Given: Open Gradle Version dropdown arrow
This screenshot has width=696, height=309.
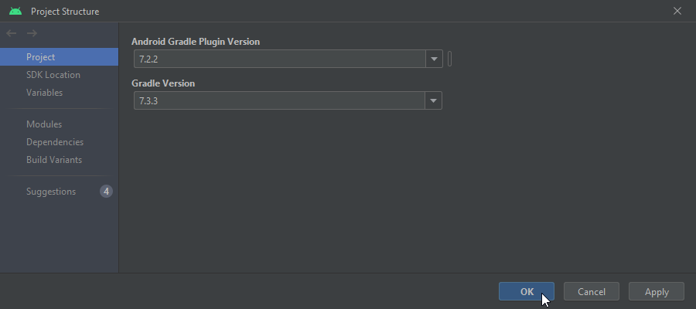Looking at the screenshot, I should (x=434, y=100).
